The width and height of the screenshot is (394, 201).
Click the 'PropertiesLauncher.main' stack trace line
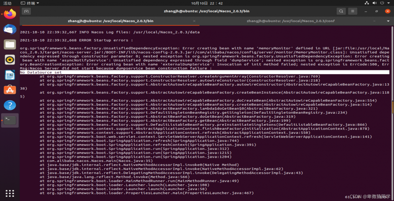click(147, 193)
